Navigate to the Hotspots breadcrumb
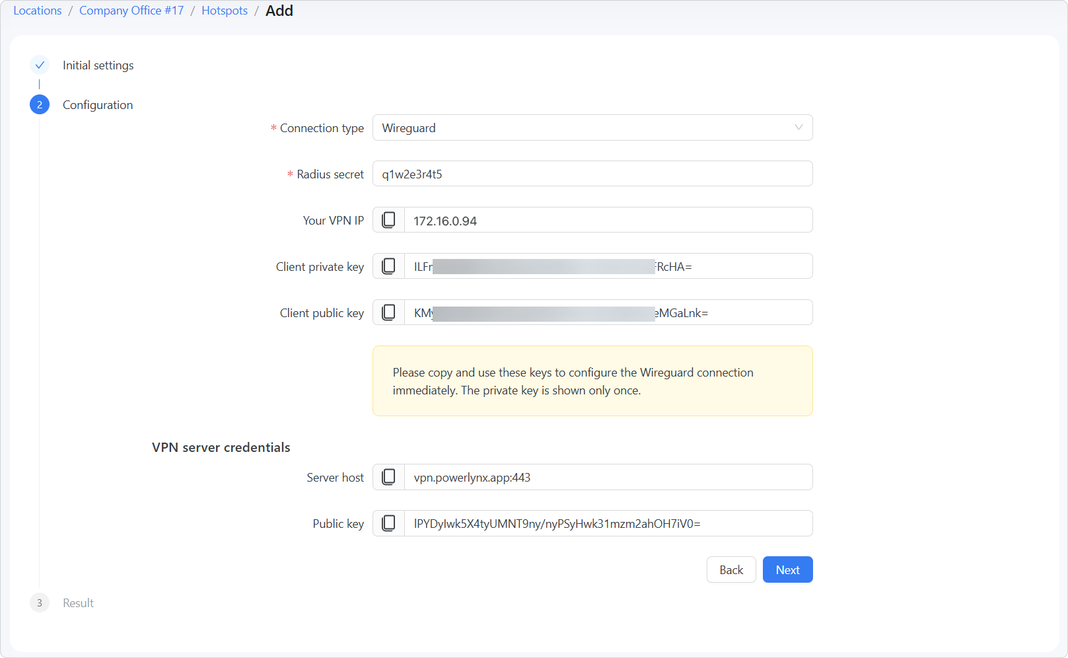The width and height of the screenshot is (1068, 658). (225, 10)
